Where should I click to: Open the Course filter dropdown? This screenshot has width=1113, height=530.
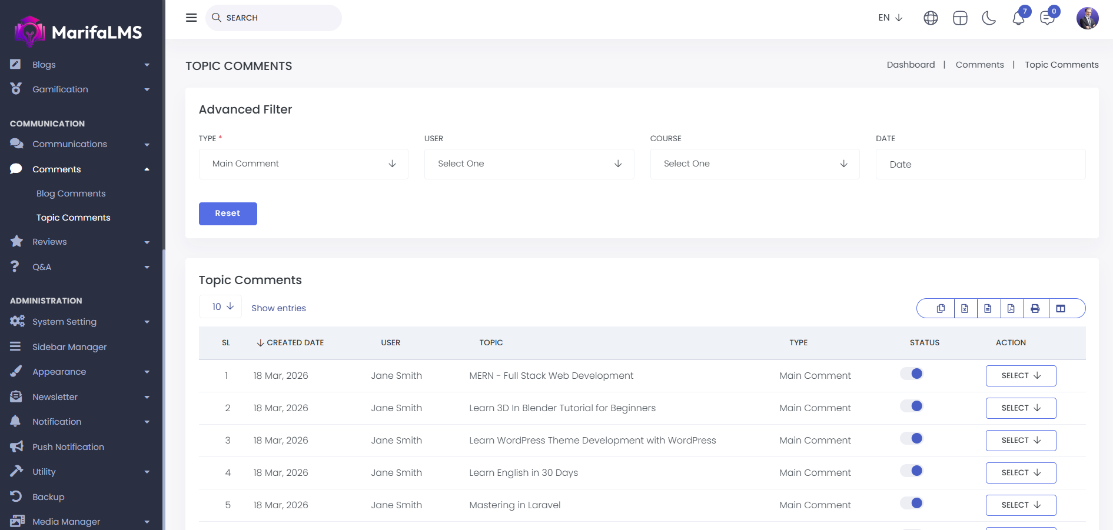[x=755, y=164]
